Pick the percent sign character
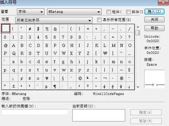 pos(47,29)
